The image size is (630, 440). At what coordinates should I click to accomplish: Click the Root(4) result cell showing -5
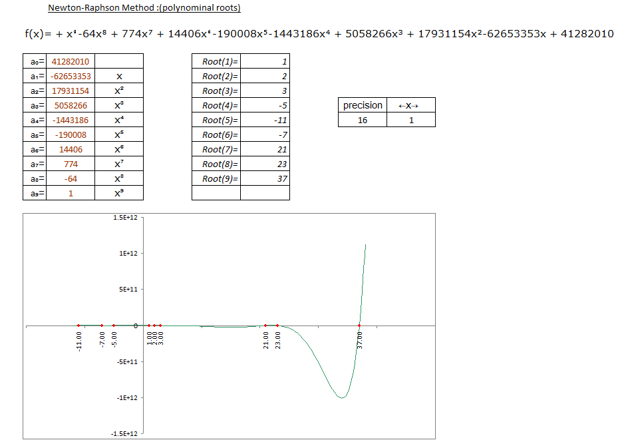coord(265,105)
